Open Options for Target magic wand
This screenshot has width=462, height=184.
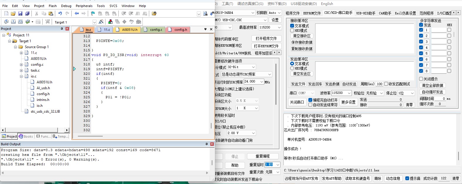coord(101,22)
